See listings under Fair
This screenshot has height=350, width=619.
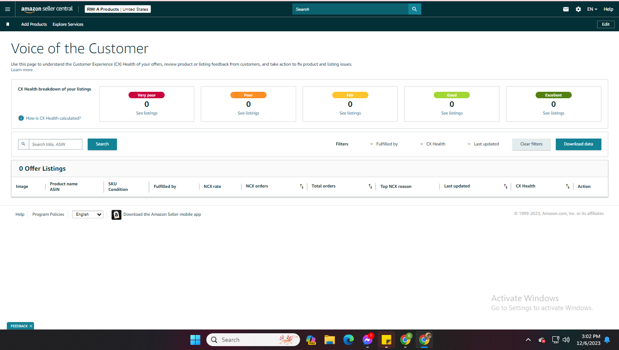pos(350,113)
